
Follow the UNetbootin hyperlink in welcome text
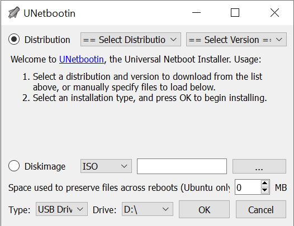pos(82,59)
